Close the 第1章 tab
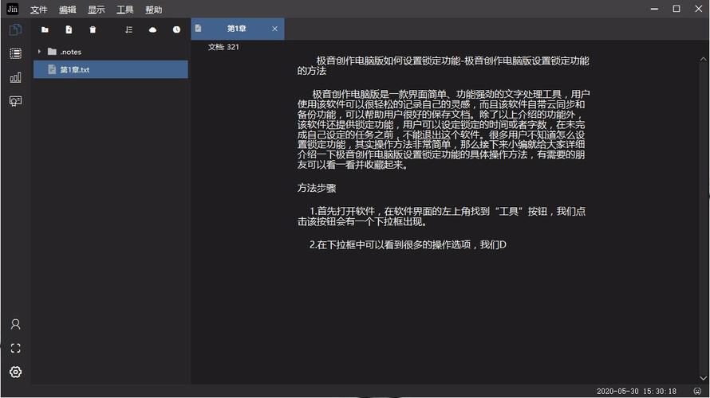The width and height of the screenshot is (710, 398). point(275,29)
